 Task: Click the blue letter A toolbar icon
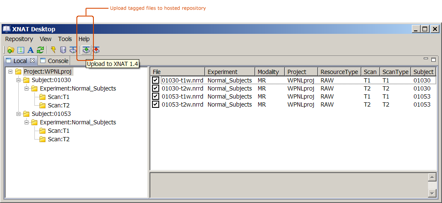[x=31, y=50]
